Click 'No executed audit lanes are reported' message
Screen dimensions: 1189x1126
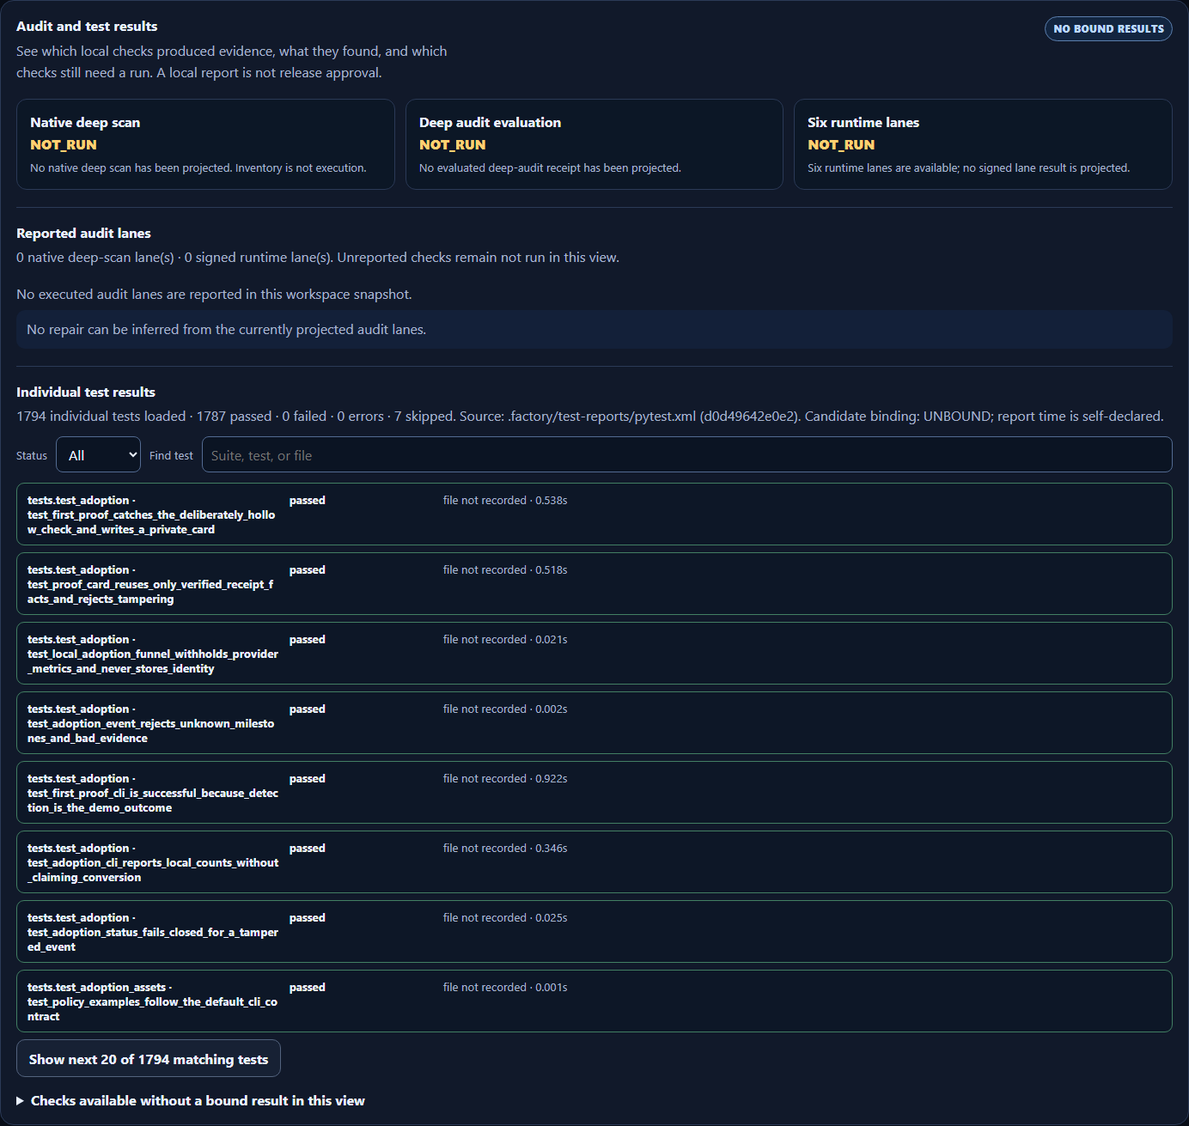click(x=214, y=294)
